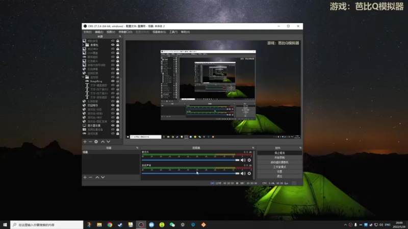Click the lock icon on the 视频采集设备 row
408x229 pixels.
pos(118,129)
